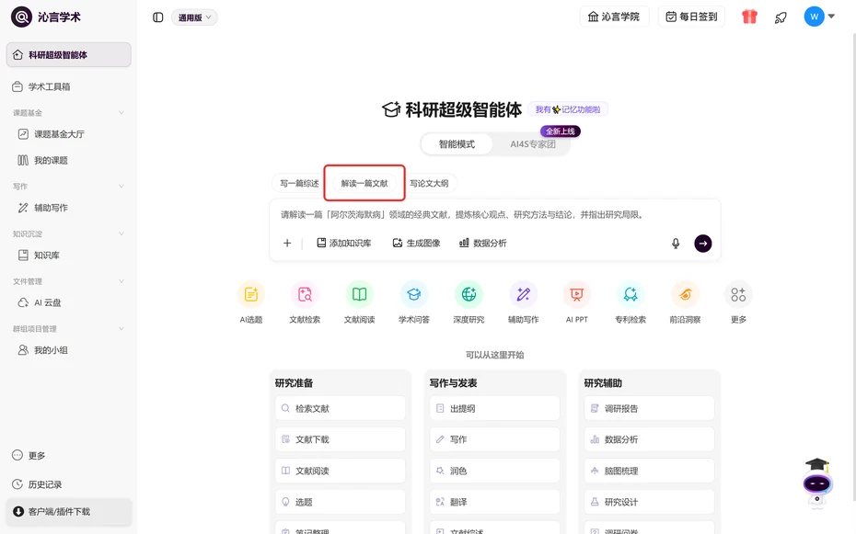Collapse the 文件管理 section
Screen dimensions: 856x534
tap(121, 281)
